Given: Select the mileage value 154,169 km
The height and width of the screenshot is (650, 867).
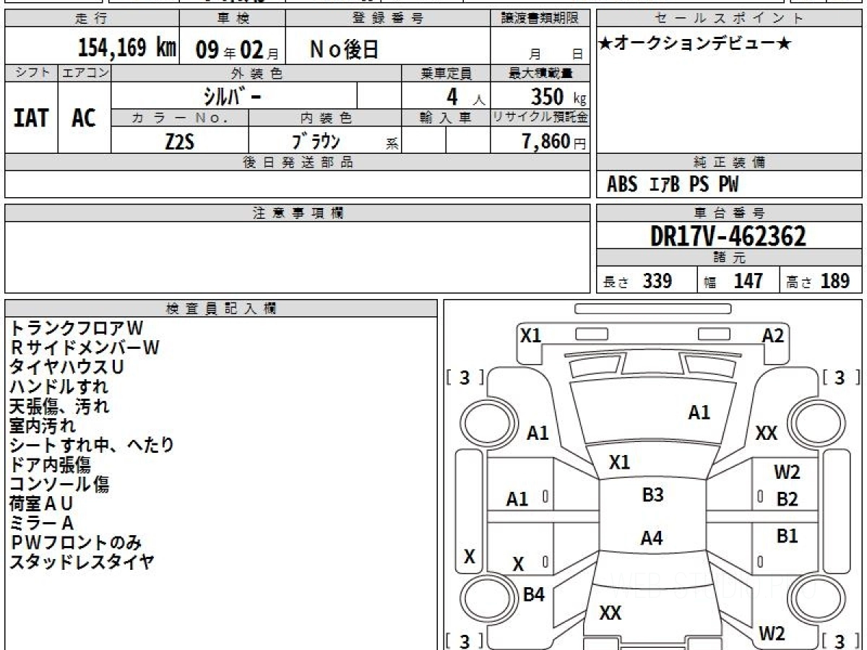Looking at the screenshot, I should point(126,48).
